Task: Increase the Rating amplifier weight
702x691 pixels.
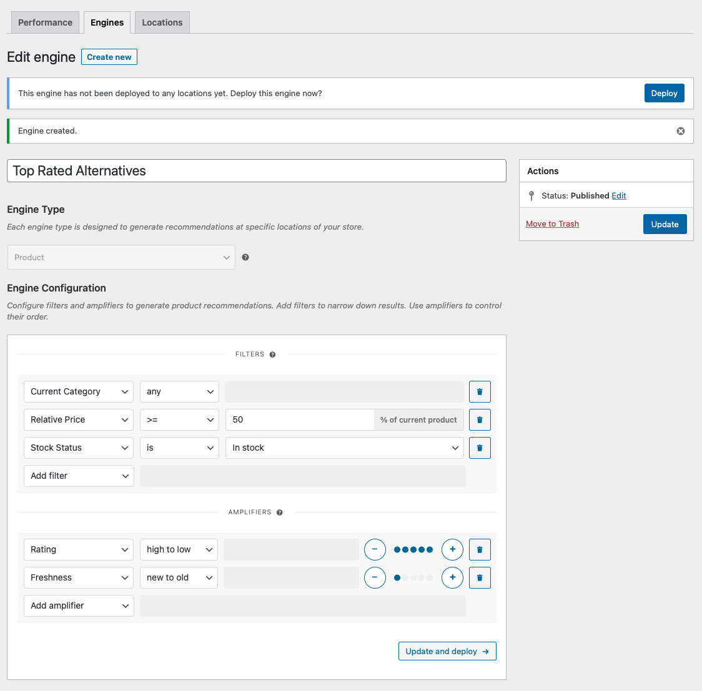Action: click(x=452, y=549)
